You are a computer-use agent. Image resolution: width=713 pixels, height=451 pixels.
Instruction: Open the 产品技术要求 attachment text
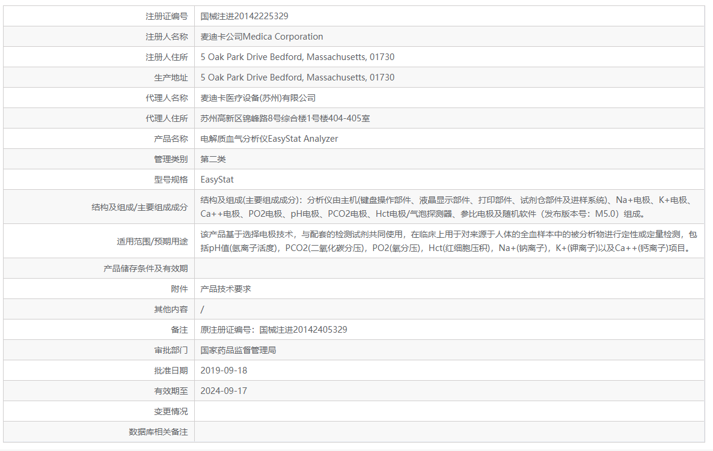point(225,289)
